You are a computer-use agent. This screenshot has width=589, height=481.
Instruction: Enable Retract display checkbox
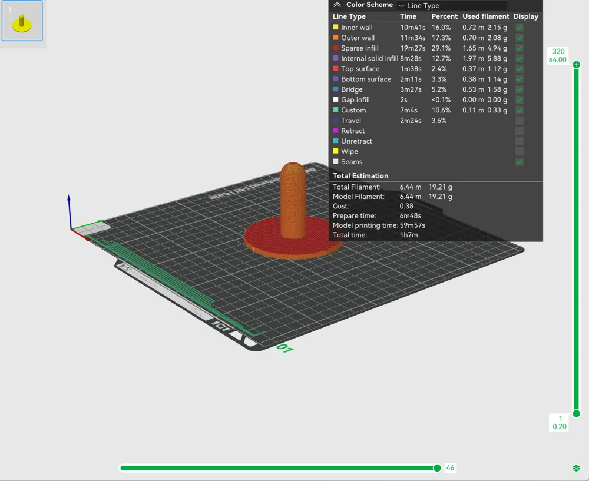[519, 131]
